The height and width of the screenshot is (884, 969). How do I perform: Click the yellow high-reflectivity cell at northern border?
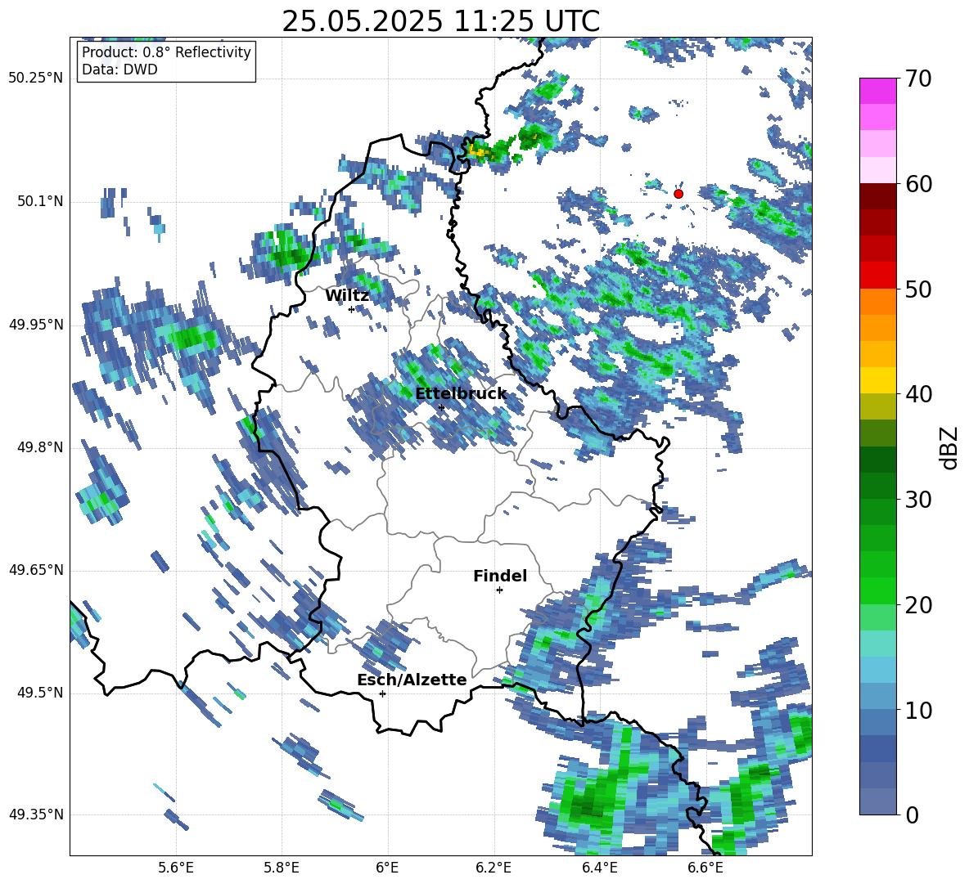[476, 150]
